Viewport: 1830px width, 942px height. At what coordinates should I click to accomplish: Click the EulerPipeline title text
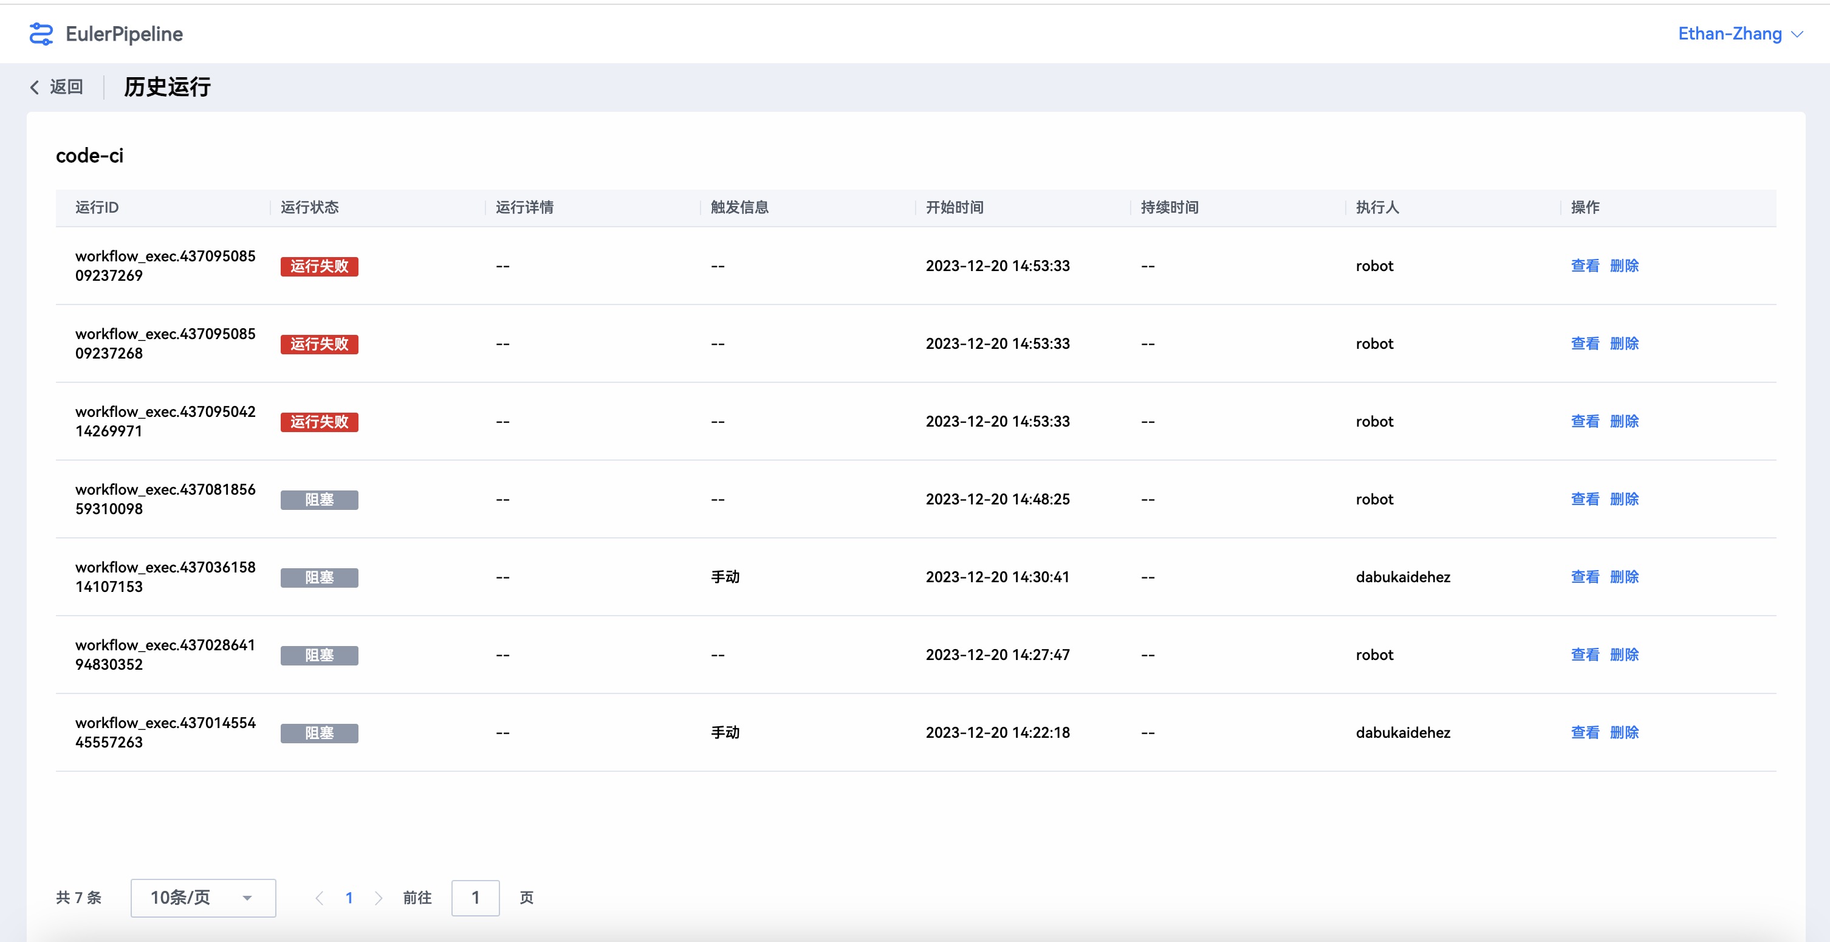pos(125,33)
